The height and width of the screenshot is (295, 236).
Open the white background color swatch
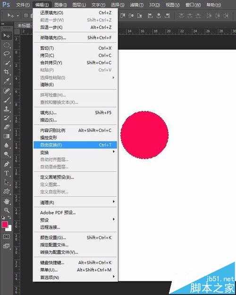[x=9, y=228]
